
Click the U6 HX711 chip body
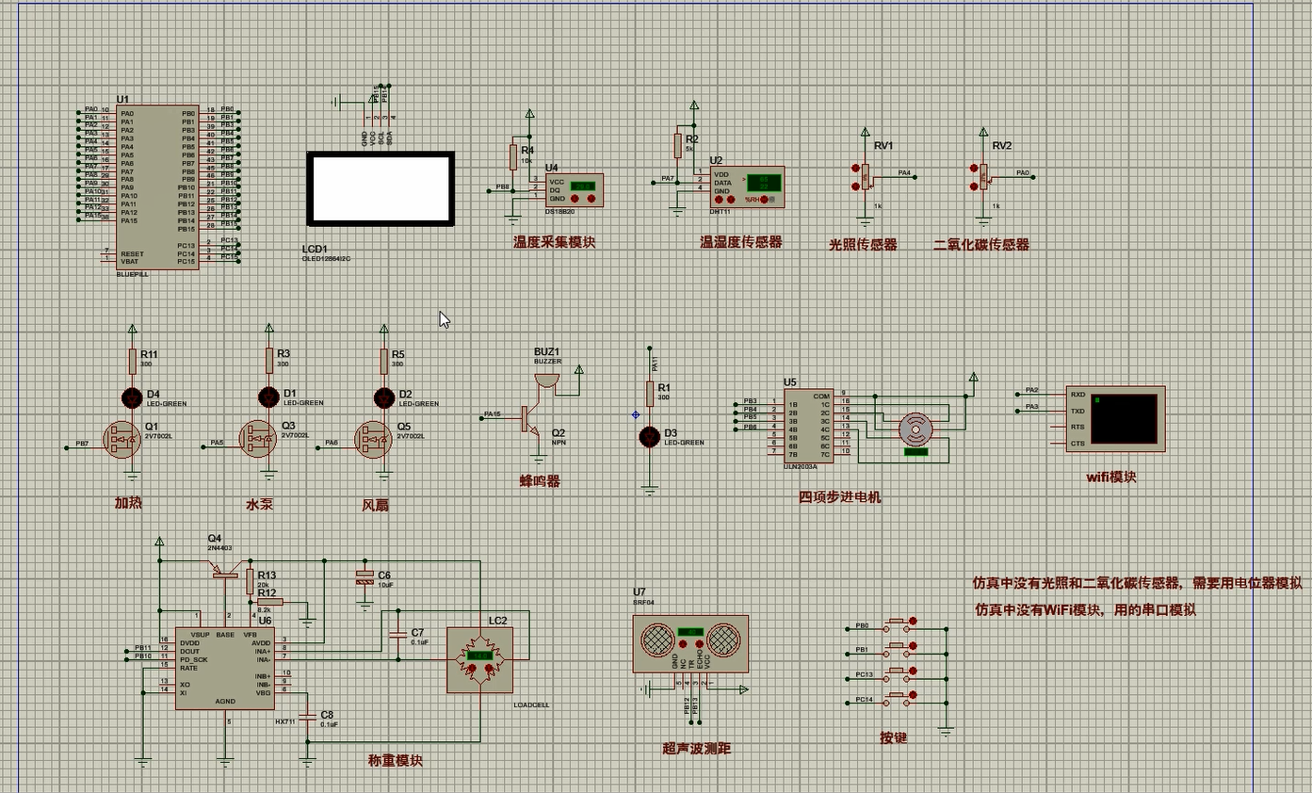pyautogui.click(x=224, y=667)
